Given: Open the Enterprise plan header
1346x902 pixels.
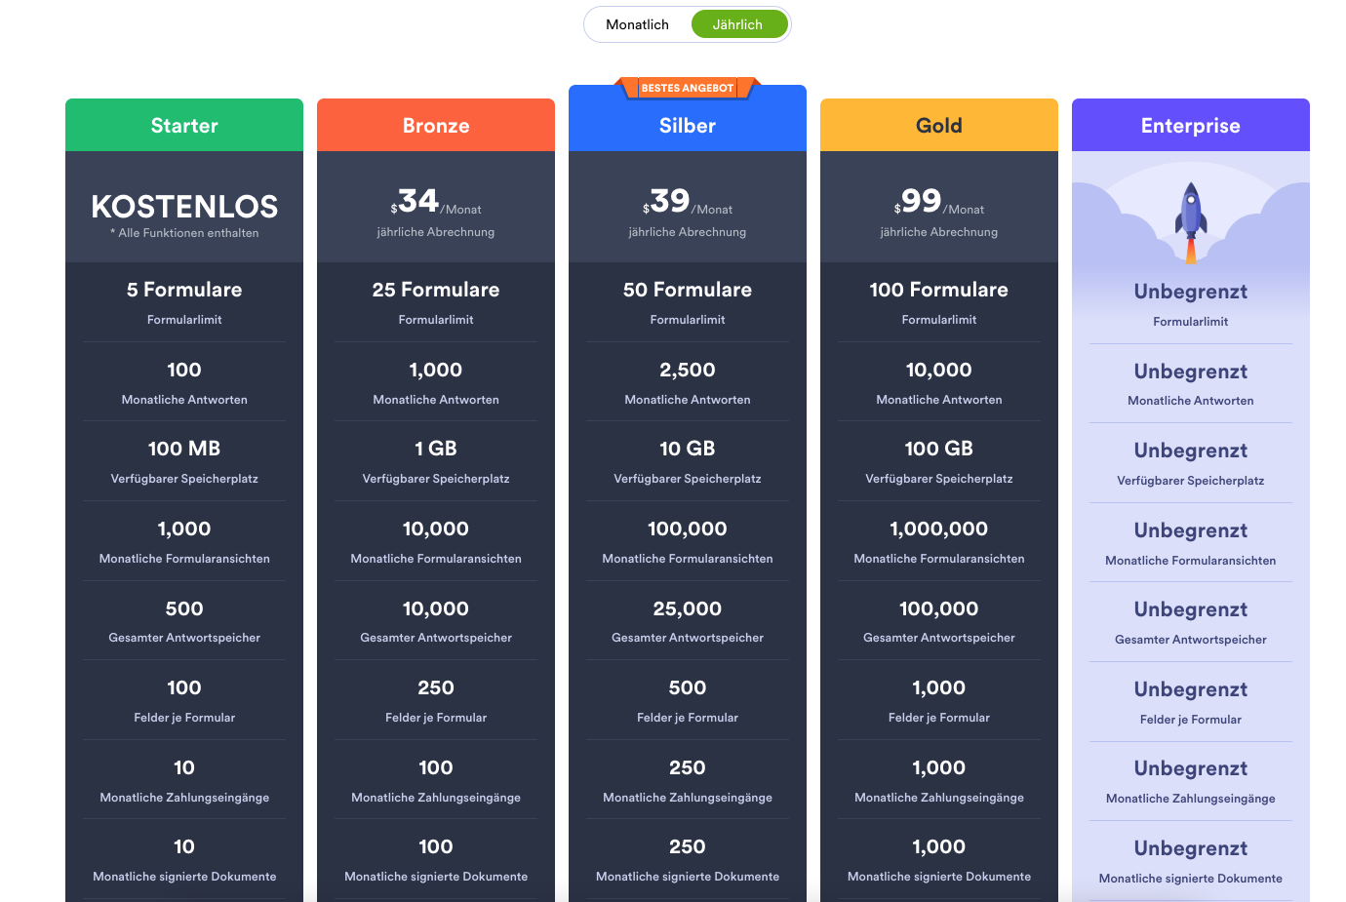Looking at the screenshot, I should [1190, 126].
